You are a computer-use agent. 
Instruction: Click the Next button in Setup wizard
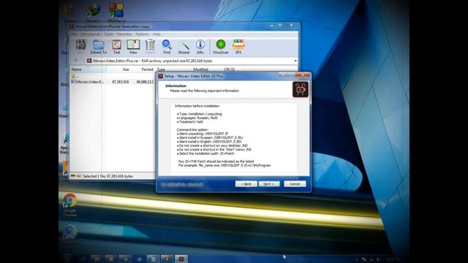click(269, 184)
